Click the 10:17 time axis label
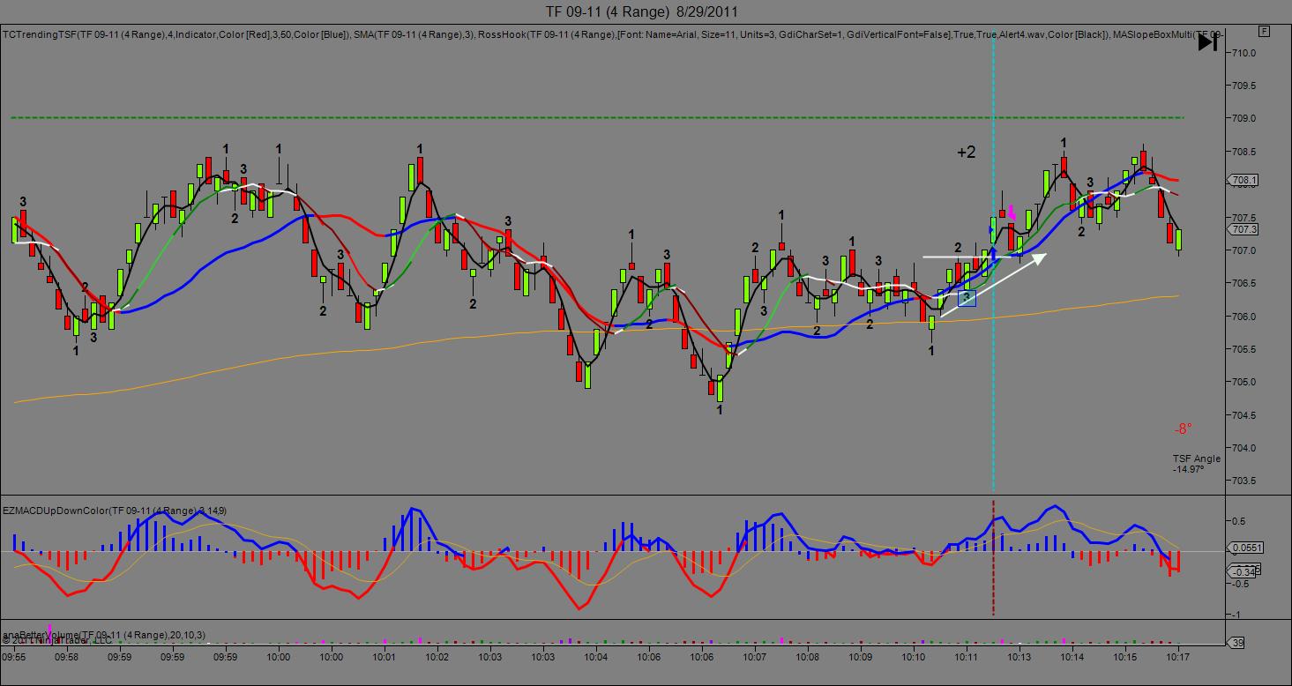 pyautogui.click(x=1178, y=657)
